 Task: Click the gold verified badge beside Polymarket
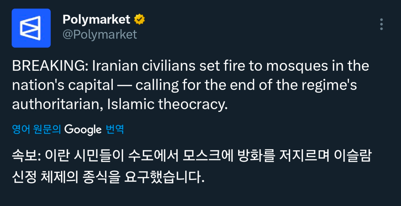[x=139, y=20]
